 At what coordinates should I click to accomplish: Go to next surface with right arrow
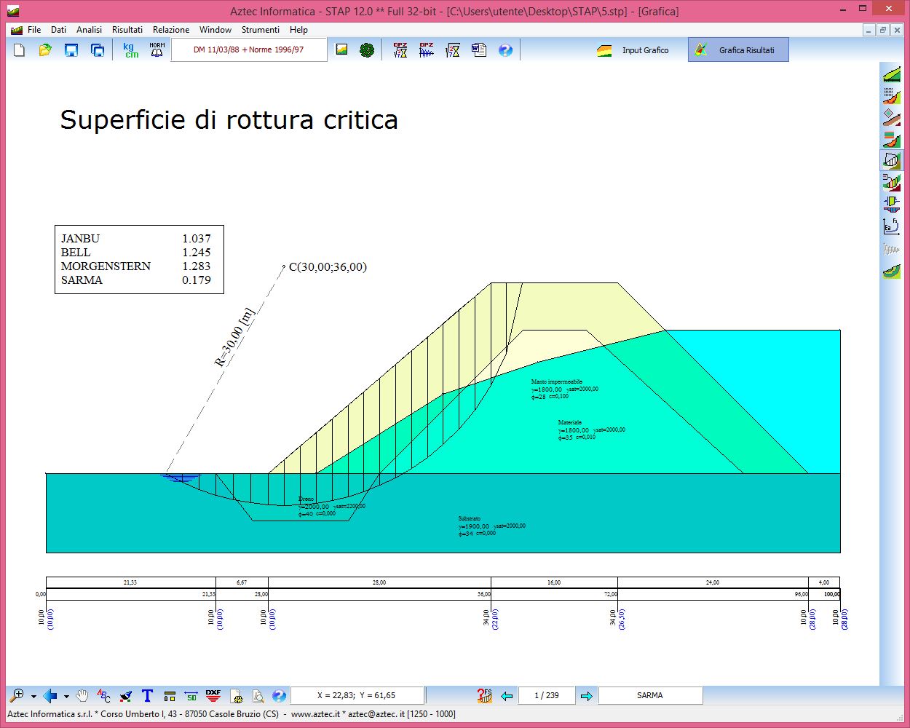click(586, 696)
